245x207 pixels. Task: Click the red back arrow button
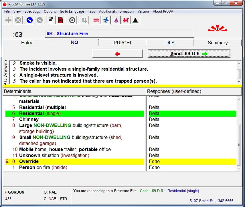pos(117,53)
